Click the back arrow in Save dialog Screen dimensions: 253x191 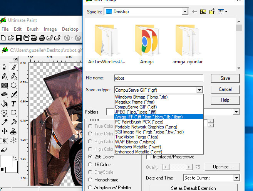194,12
